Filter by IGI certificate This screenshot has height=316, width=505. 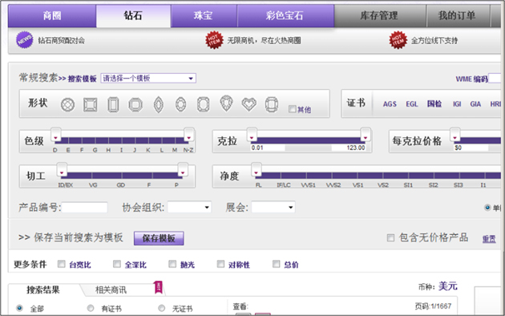457,104
